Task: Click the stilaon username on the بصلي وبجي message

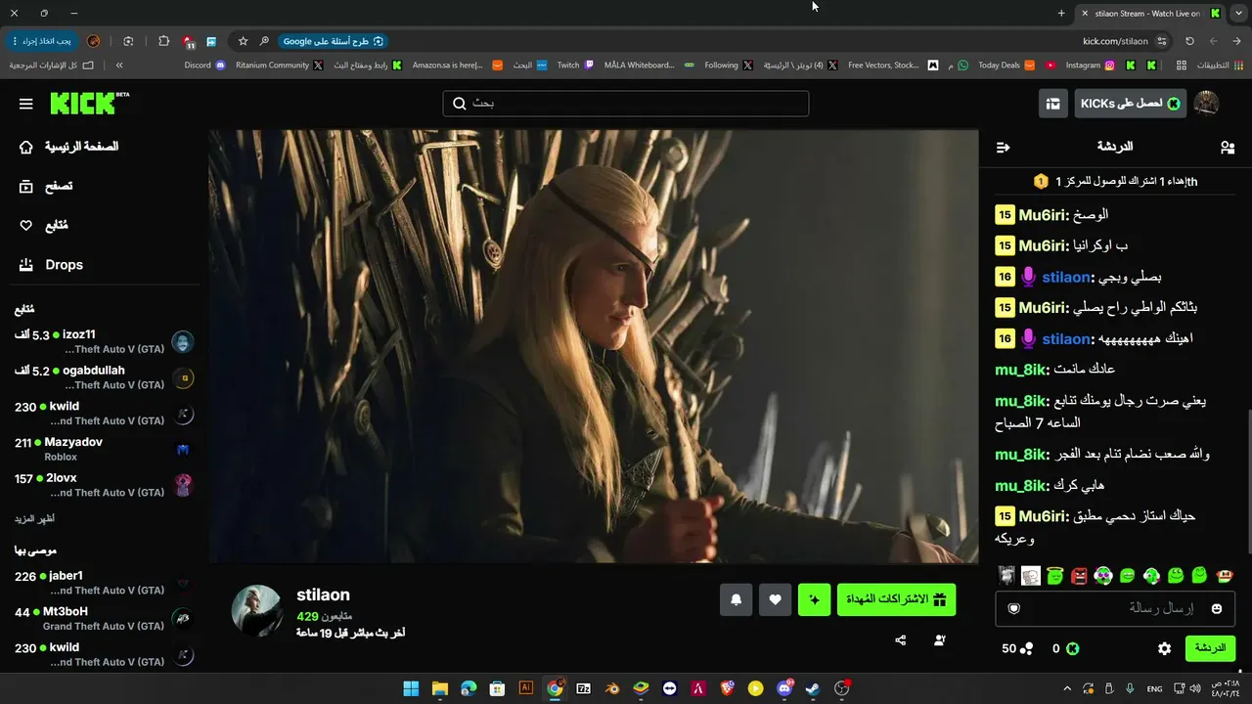Action: pos(1068,277)
